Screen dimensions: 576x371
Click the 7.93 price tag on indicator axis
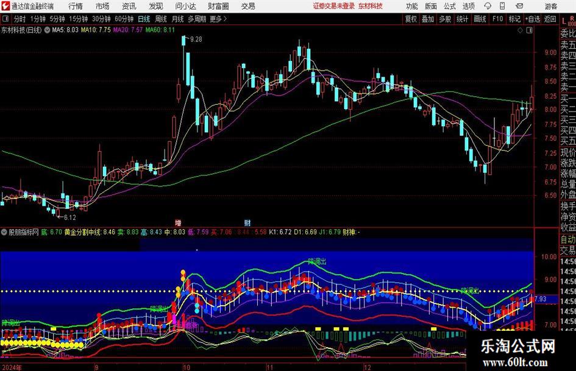point(541,299)
